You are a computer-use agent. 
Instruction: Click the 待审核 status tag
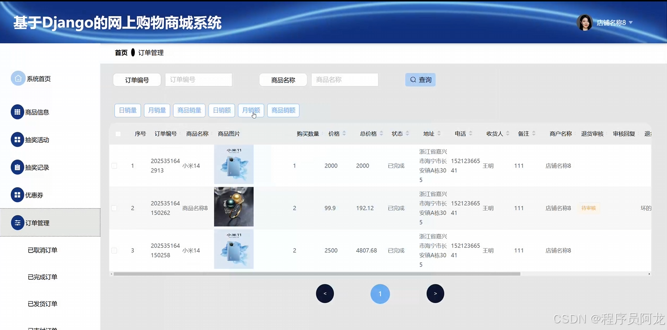pyautogui.click(x=589, y=208)
